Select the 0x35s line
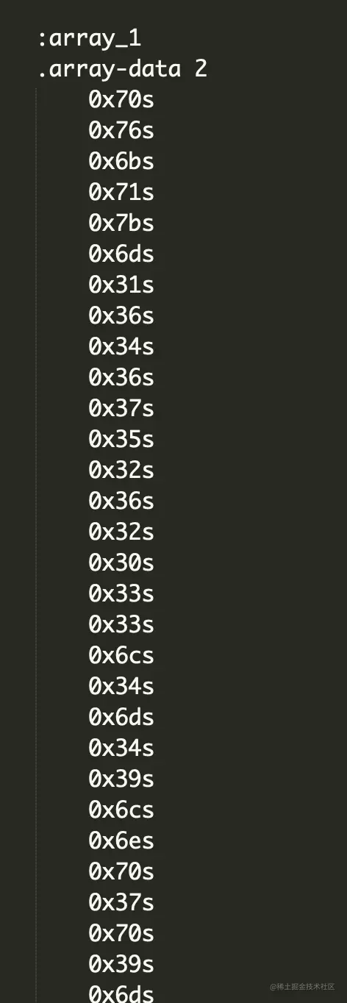Image resolution: width=347 pixels, height=1003 pixels. tap(121, 440)
